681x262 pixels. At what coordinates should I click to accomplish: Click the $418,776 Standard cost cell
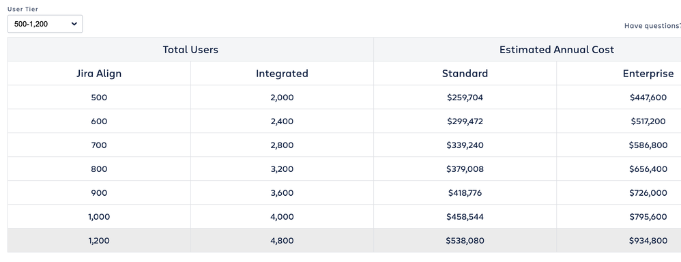(465, 193)
